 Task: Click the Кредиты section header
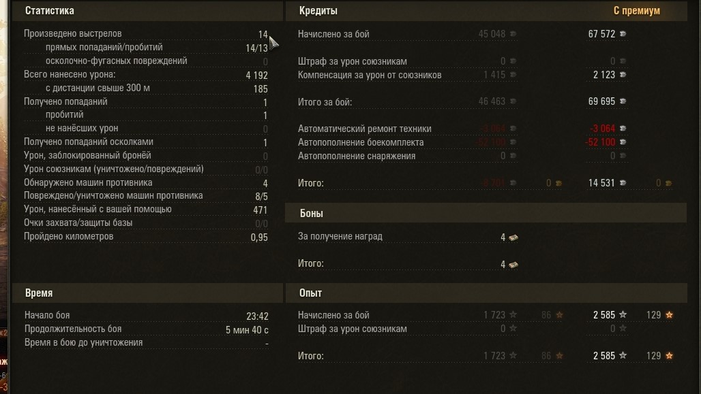pos(318,11)
